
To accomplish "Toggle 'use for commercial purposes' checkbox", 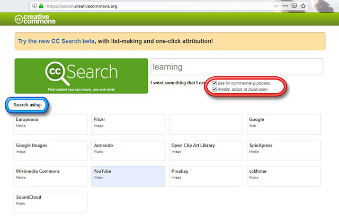I will [x=214, y=83].
